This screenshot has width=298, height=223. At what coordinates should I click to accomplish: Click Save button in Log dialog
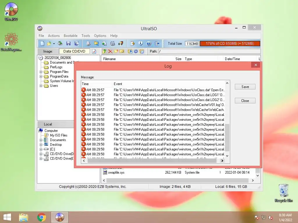pos(245,87)
